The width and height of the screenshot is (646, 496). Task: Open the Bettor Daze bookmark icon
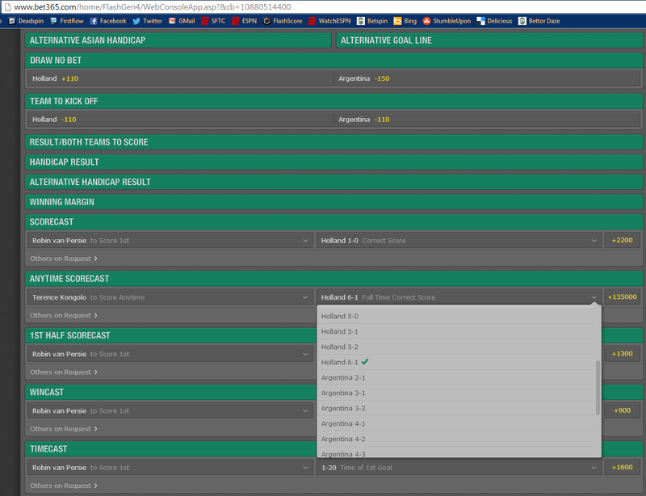pyautogui.click(x=522, y=21)
